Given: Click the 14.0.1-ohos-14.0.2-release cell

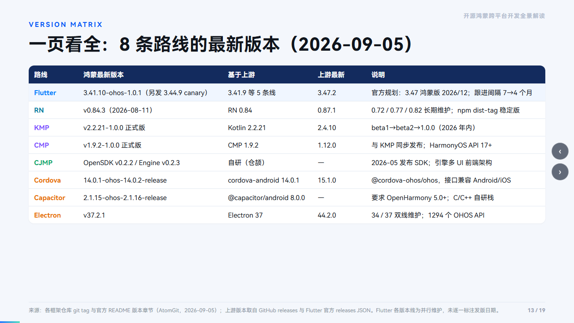Looking at the screenshot, I should (x=125, y=180).
